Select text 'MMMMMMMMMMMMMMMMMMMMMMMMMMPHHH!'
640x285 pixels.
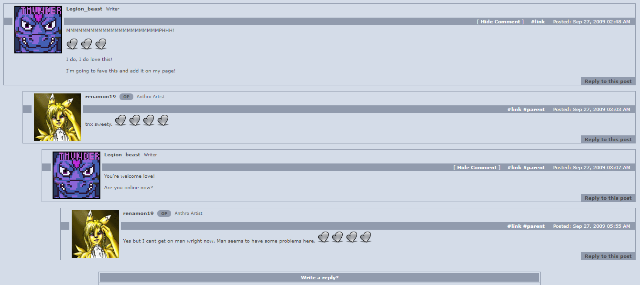click(120, 31)
